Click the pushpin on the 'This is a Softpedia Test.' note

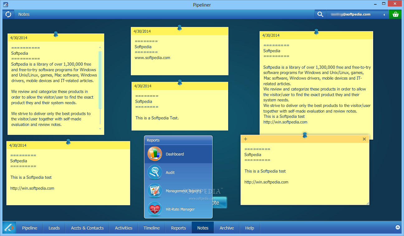click(x=180, y=82)
